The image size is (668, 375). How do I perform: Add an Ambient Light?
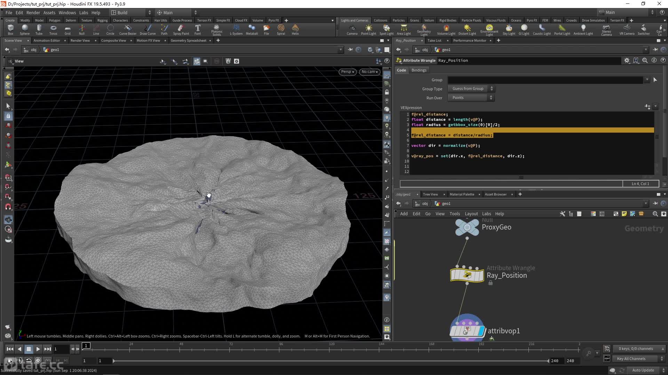[583, 30]
